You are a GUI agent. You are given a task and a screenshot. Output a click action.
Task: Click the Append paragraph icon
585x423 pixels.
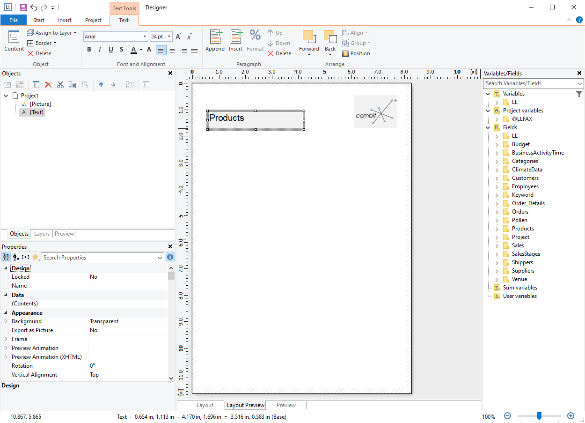pos(215,40)
